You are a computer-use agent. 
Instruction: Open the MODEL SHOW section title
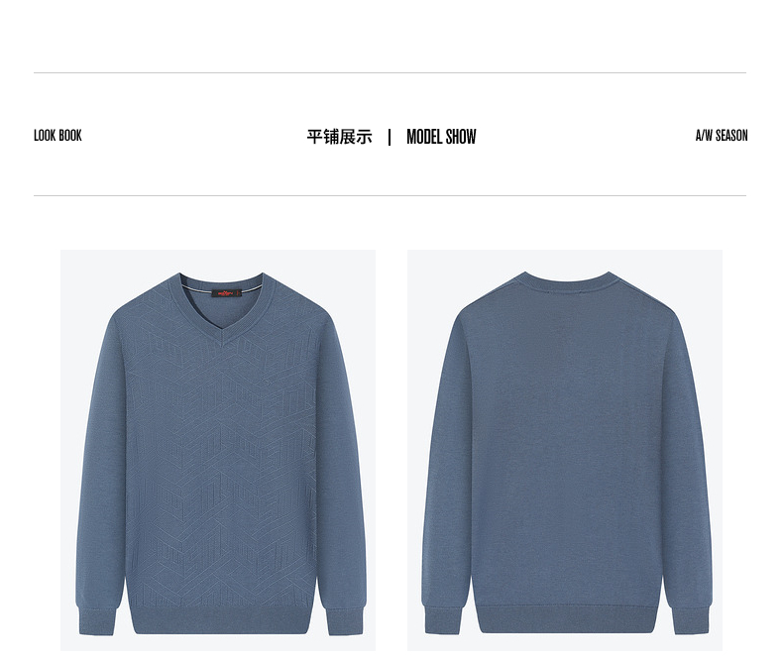point(441,137)
